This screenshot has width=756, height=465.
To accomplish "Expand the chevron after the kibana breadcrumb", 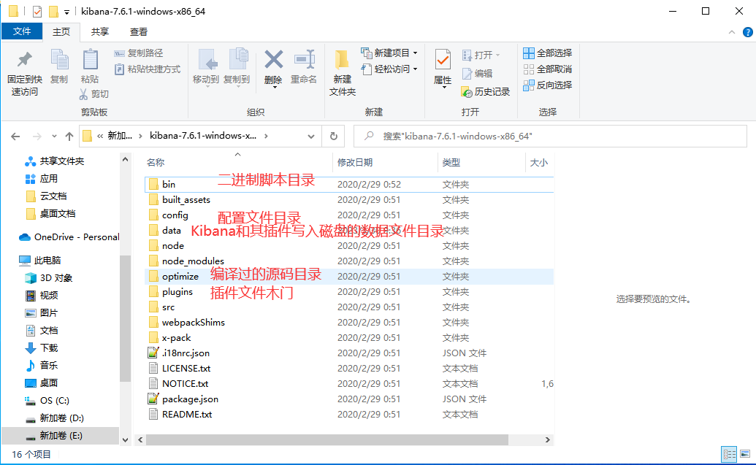I will [266, 136].
